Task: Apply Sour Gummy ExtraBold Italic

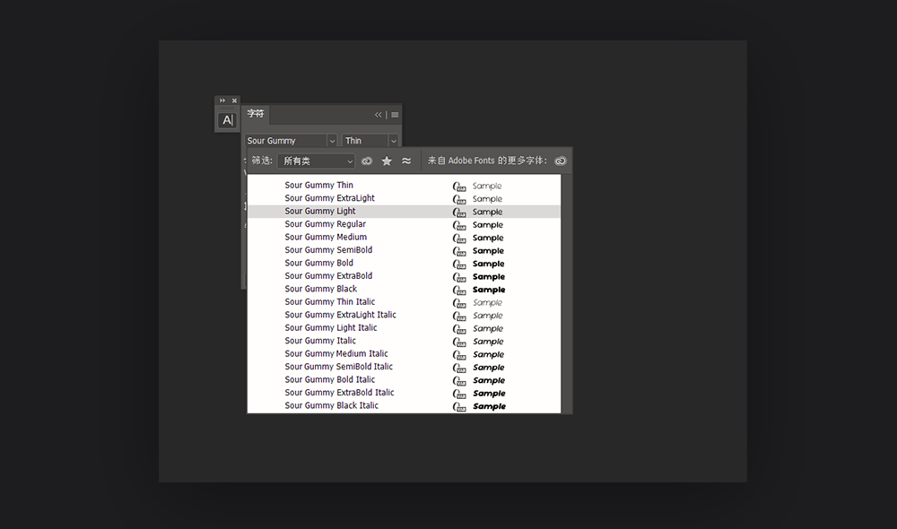Action: [404, 393]
